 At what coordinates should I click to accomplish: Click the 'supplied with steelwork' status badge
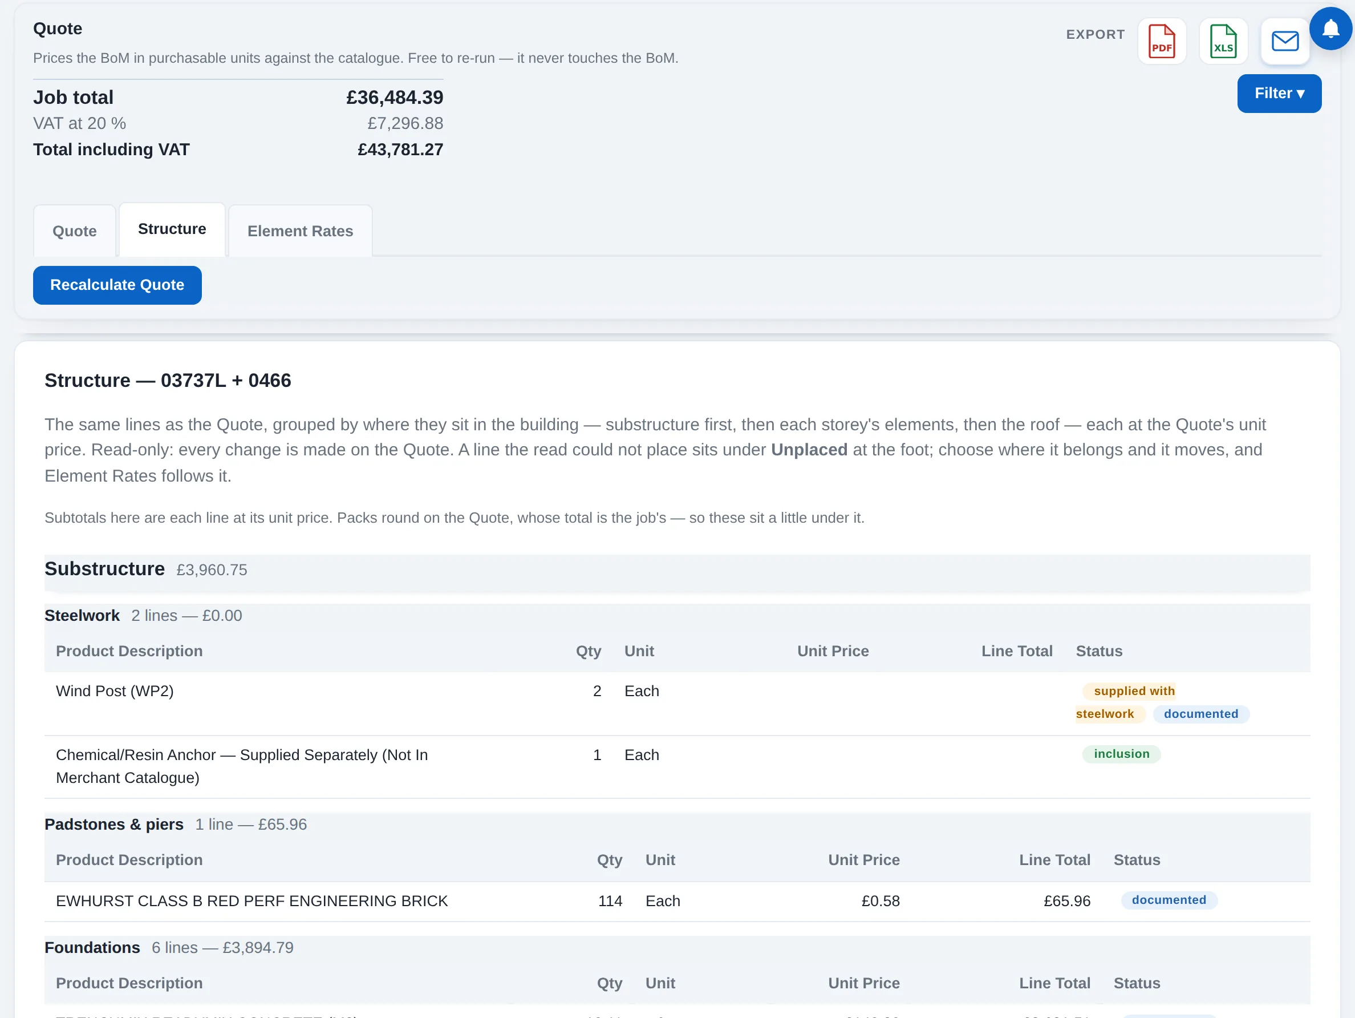click(1125, 702)
